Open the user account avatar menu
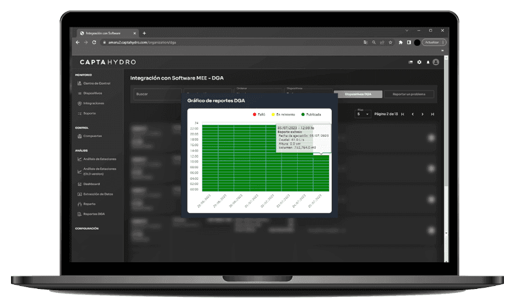The width and height of the screenshot is (512, 304). pos(436,62)
